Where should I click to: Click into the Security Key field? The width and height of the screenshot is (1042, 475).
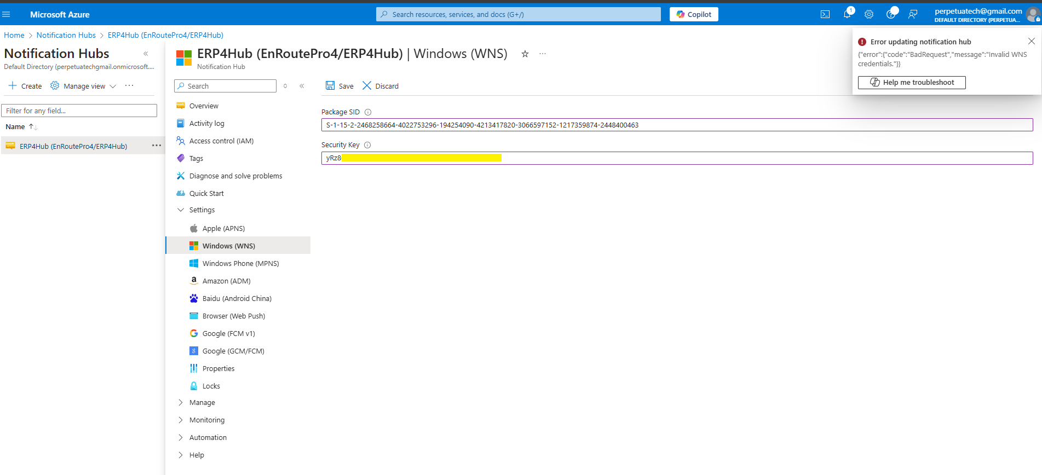(677, 158)
